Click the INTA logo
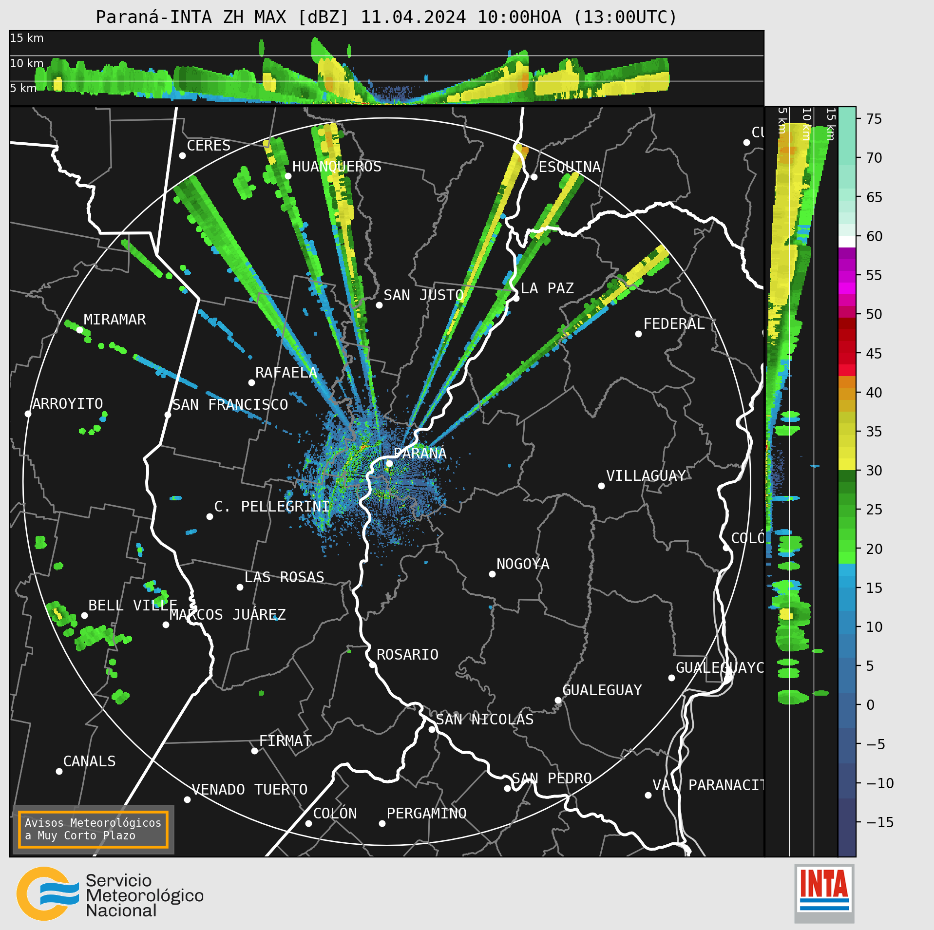934x930 pixels. pos(824,893)
